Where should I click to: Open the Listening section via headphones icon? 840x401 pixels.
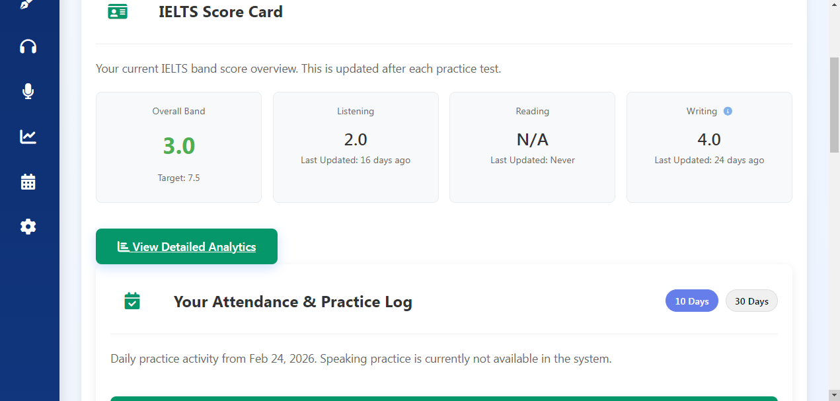click(x=28, y=46)
